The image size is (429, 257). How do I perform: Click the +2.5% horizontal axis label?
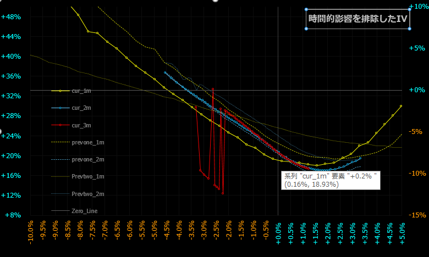point(340,233)
